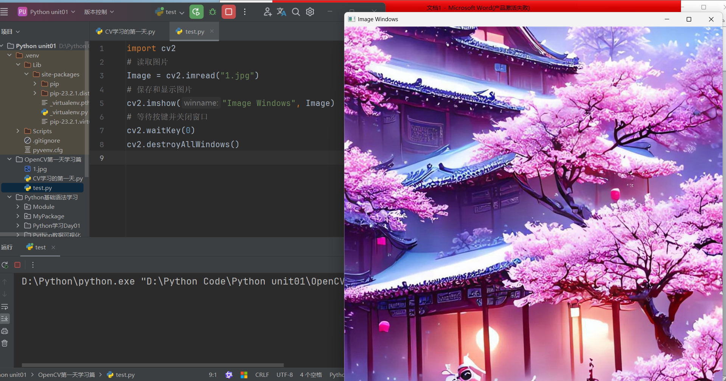Click the up arrow in Run console gutter
This screenshot has height=381, width=726.
tap(5, 282)
